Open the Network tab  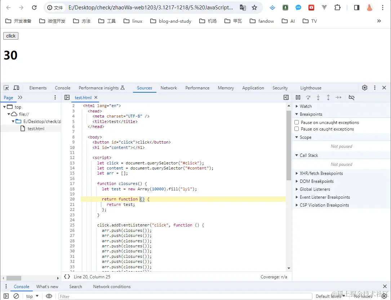[x=169, y=88]
